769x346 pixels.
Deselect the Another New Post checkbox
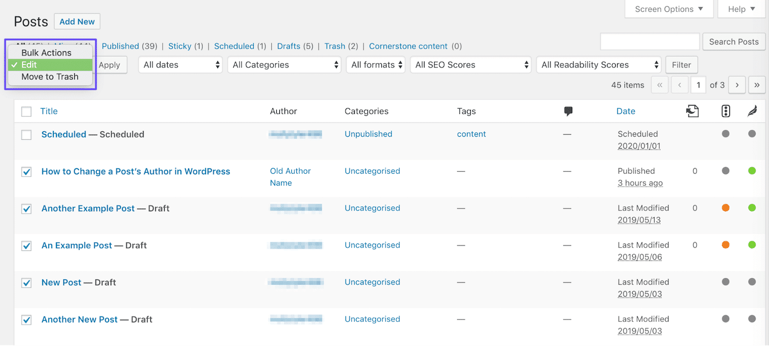click(x=26, y=319)
